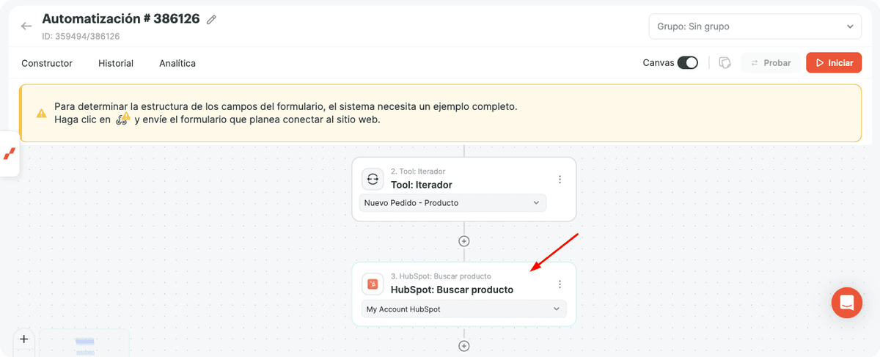Click the webhook icon in warning banner
The height and width of the screenshot is (357, 880).
pyautogui.click(x=123, y=119)
